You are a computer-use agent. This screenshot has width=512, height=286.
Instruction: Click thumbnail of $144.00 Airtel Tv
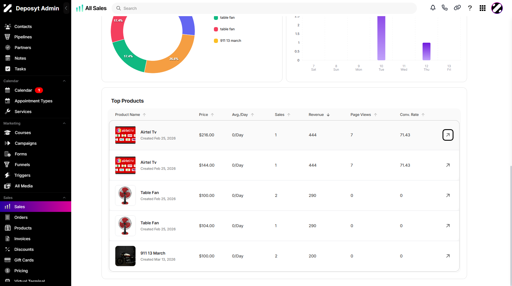(x=125, y=165)
